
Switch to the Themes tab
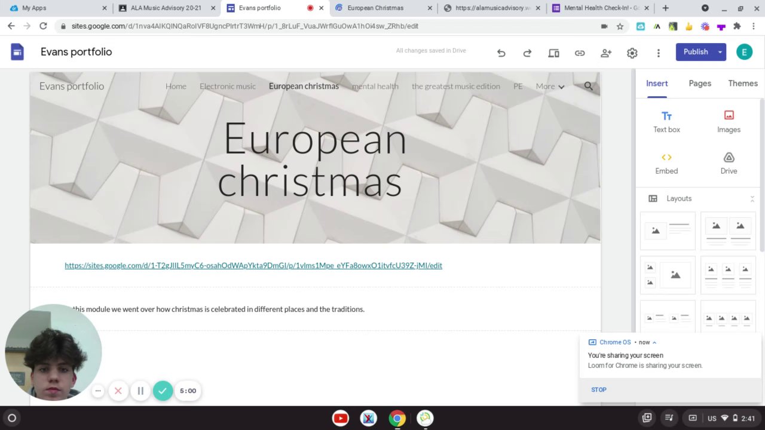pos(743,84)
